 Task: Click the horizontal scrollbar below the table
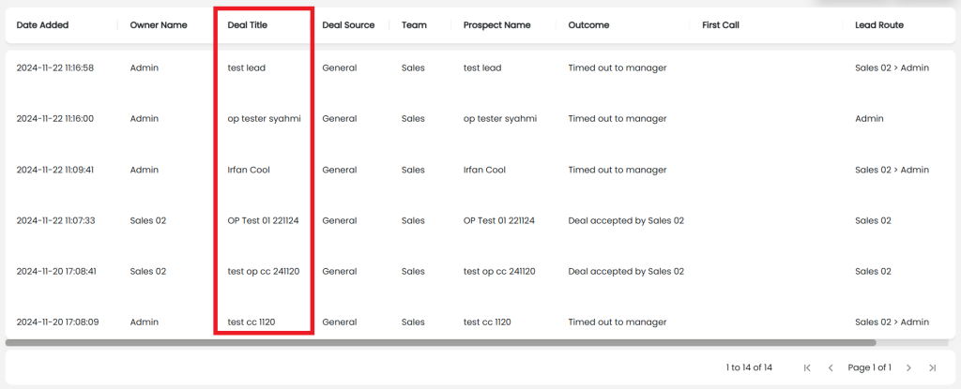441,343
